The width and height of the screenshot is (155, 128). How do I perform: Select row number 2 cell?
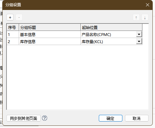coord(13,41)
